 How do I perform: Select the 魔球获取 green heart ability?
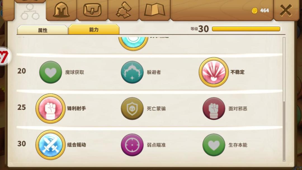pyautogui.click(x=50, y=72)
